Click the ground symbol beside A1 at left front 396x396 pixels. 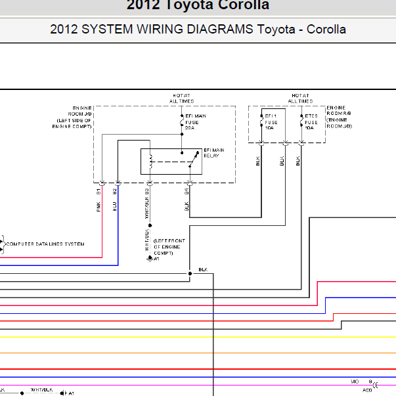point(150,259)
